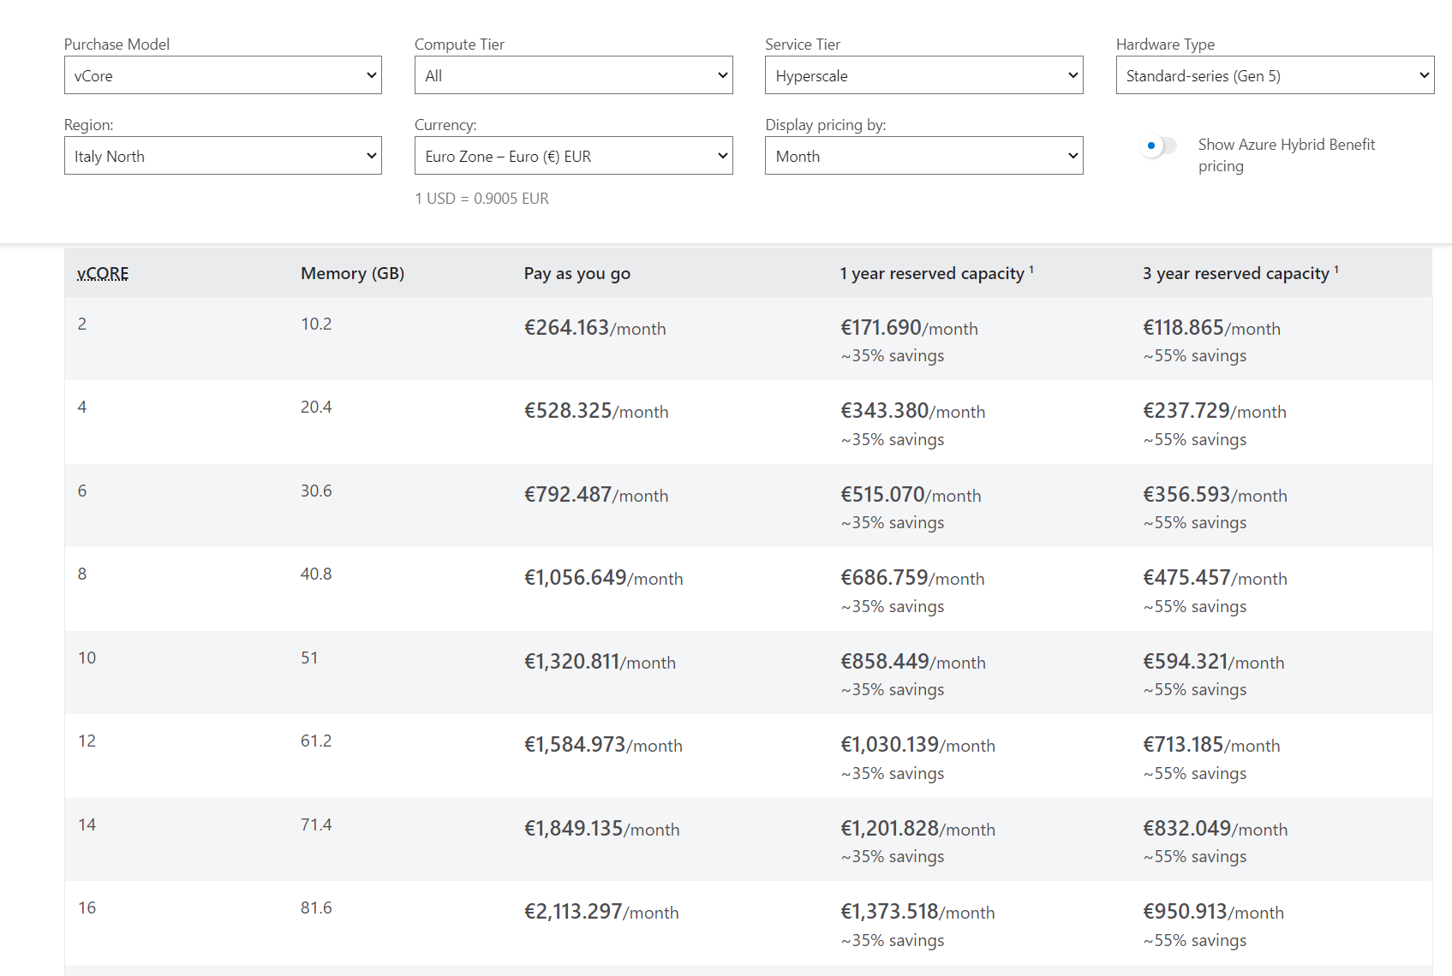The image size is (1452, 976).
Task: Select the €950.913/month price
Action: [1214, 912]
